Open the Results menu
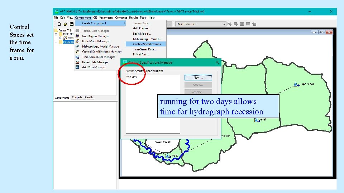344x193 pixels. pos(133,18)
